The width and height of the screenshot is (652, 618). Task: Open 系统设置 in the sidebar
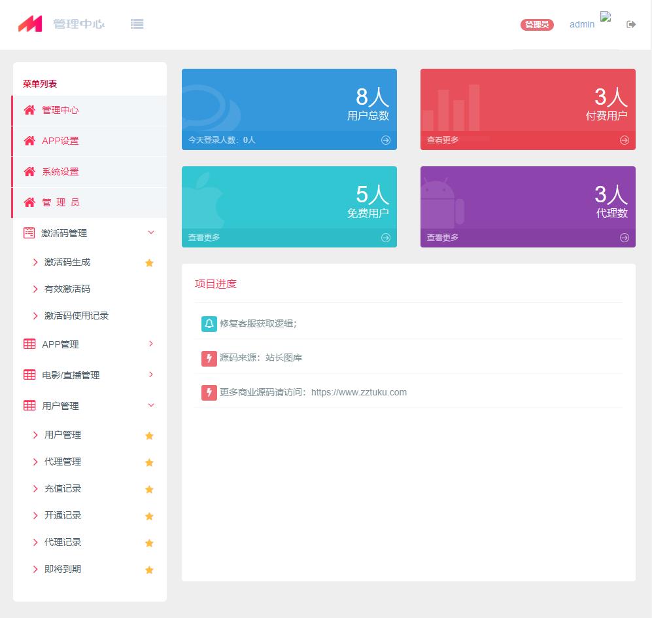[x=60, y=172]
